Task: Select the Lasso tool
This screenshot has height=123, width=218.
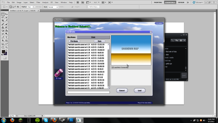Action: [3, 17]
